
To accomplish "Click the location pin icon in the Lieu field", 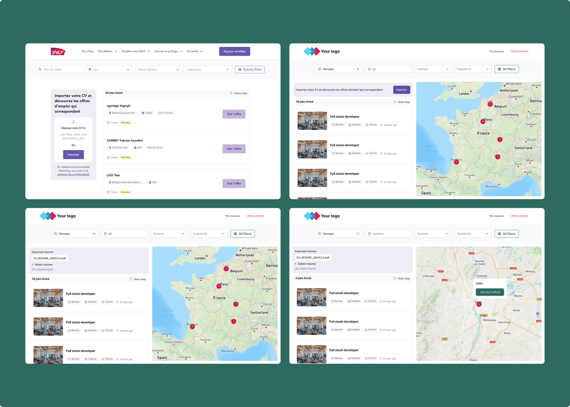I will pos(89,69).
